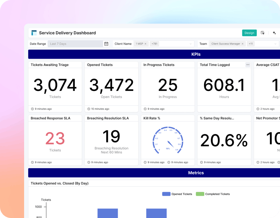Click the filter layout icon beside Design
Viewport: 280px width, 218px height.
point(262,33)
